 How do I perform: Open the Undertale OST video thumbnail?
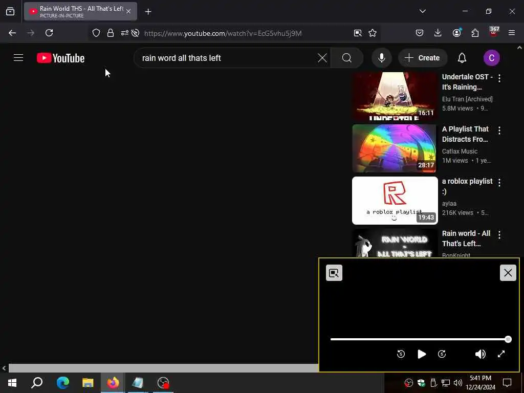coord(395,96)
